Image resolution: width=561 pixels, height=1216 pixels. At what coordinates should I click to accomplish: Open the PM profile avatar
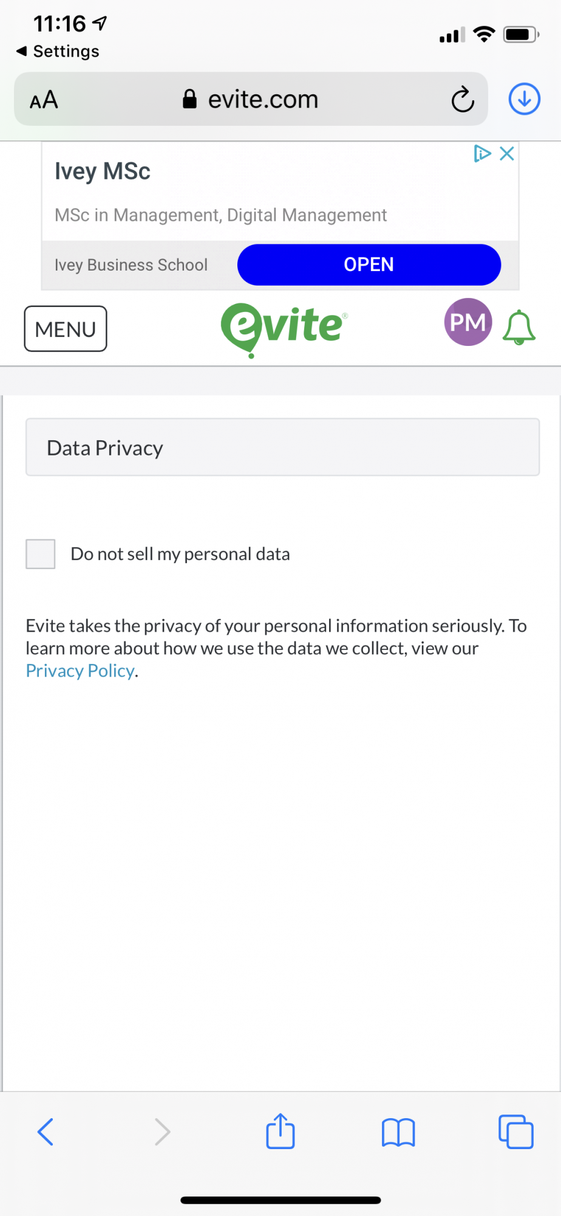(467, 322)
